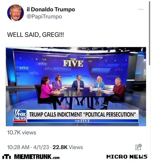This screenshot has width=151, height=161.
Task: Click the Micro News watermark
Action: [x=127, y=157]
